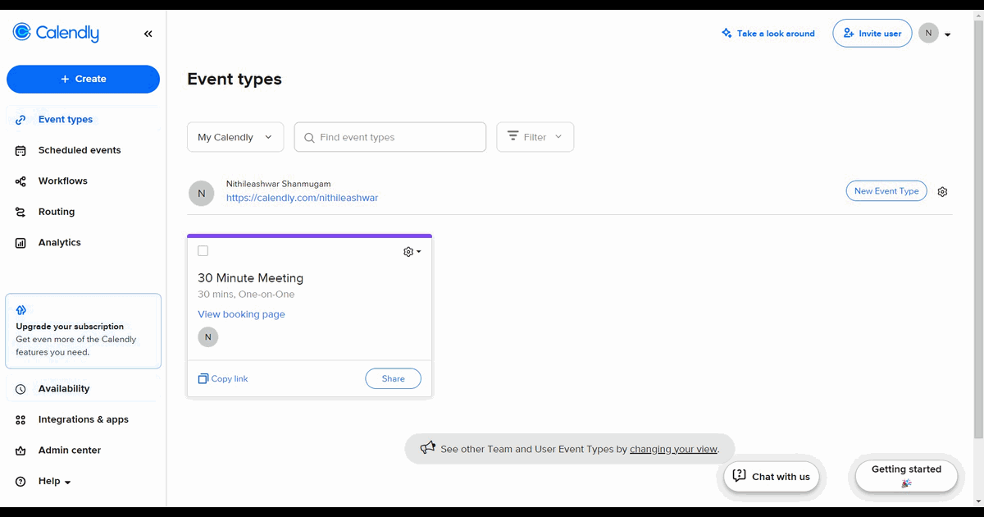Click the Analytics chart icon
The image size is (984, 517).
(x=20, y=243)
